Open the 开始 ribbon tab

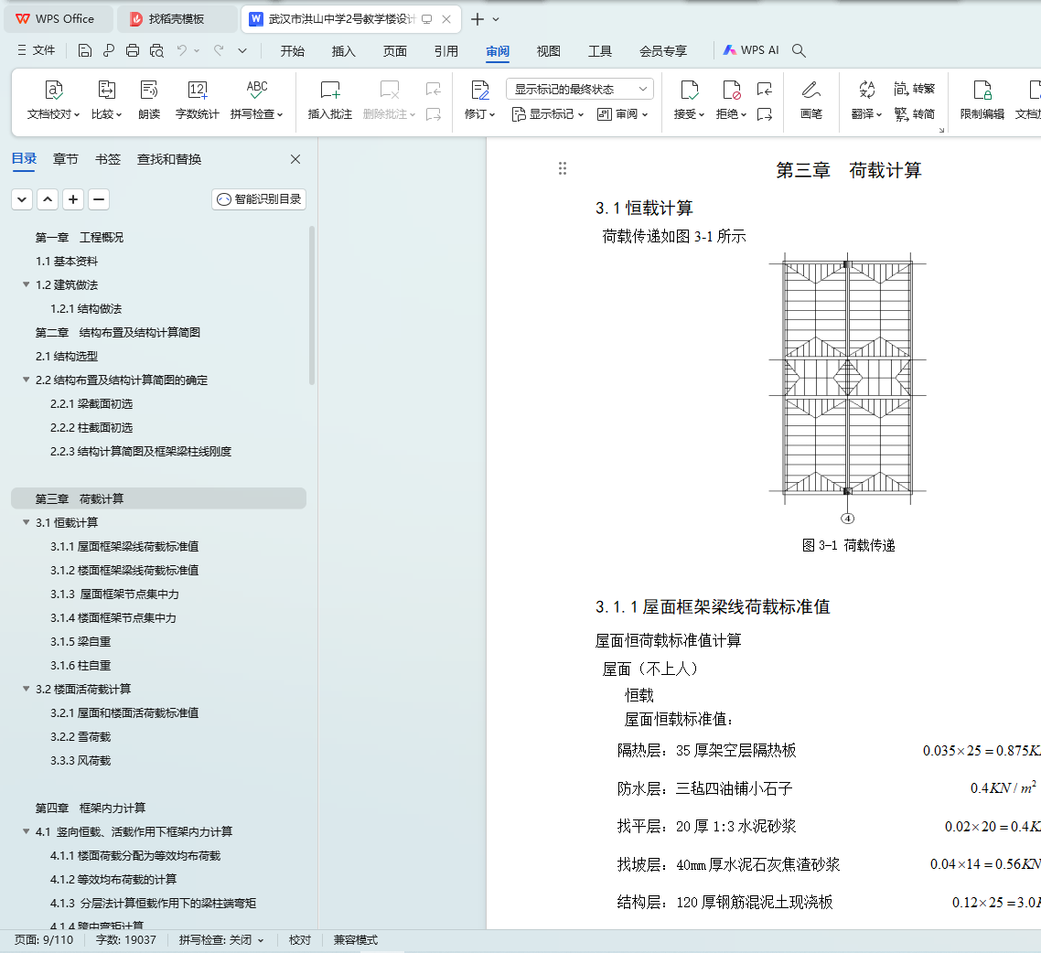(x=292, y=51)
